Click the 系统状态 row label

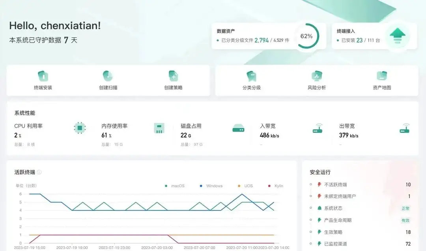tap(333, 208)
